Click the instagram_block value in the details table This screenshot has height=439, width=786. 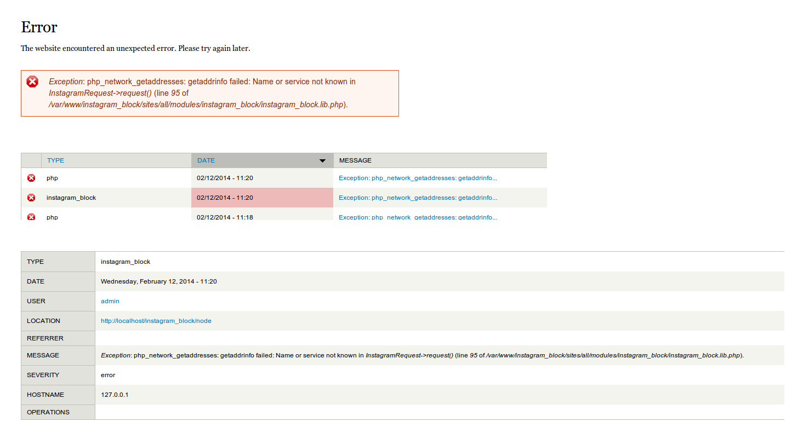(126, 262)
